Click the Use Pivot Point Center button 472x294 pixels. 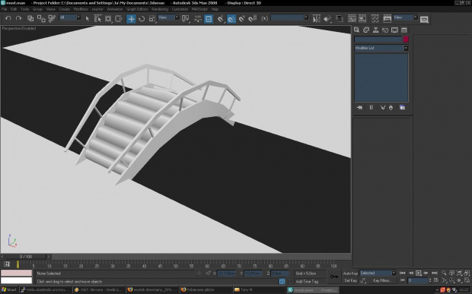coord(186,19)
